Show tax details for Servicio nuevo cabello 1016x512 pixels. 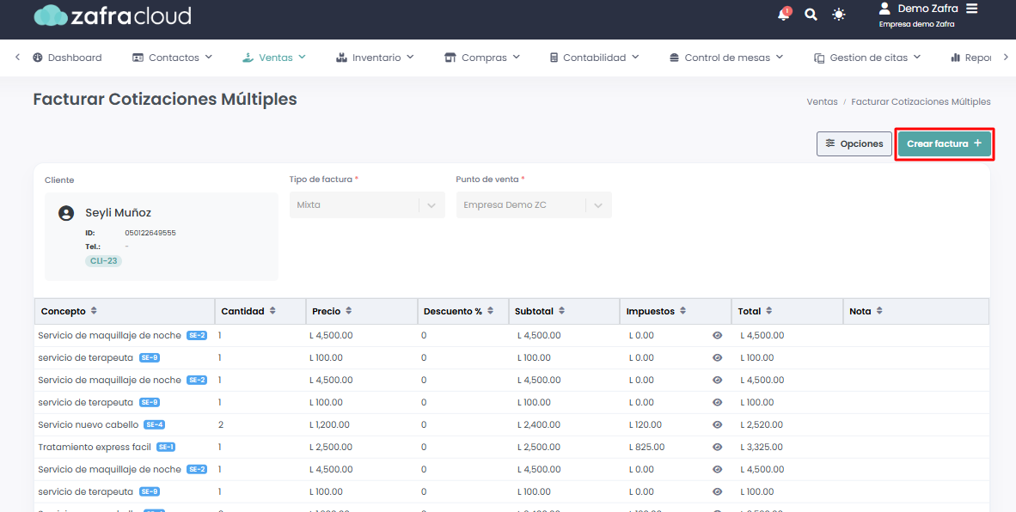point(718,424)
